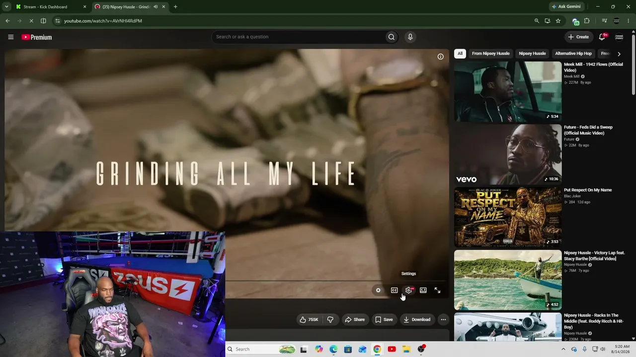Click the Create button

click(x=578, y=37)
